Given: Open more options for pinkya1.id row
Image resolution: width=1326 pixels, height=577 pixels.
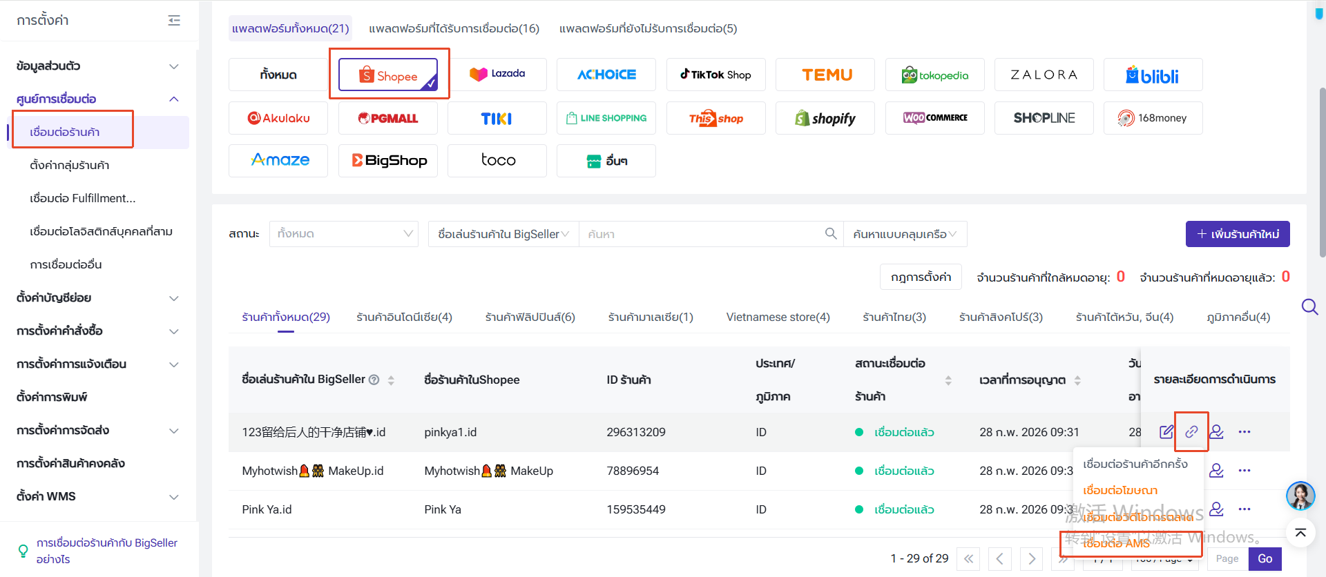Looking at the screenshot, I should click(1245, 432).
